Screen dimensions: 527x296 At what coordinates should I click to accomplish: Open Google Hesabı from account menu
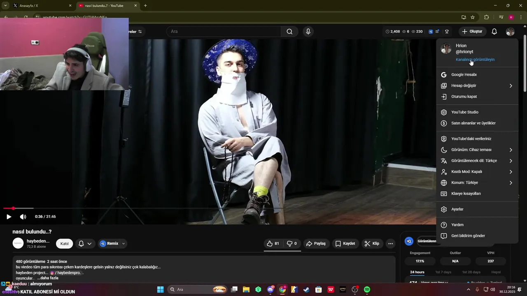pos(477,75)
